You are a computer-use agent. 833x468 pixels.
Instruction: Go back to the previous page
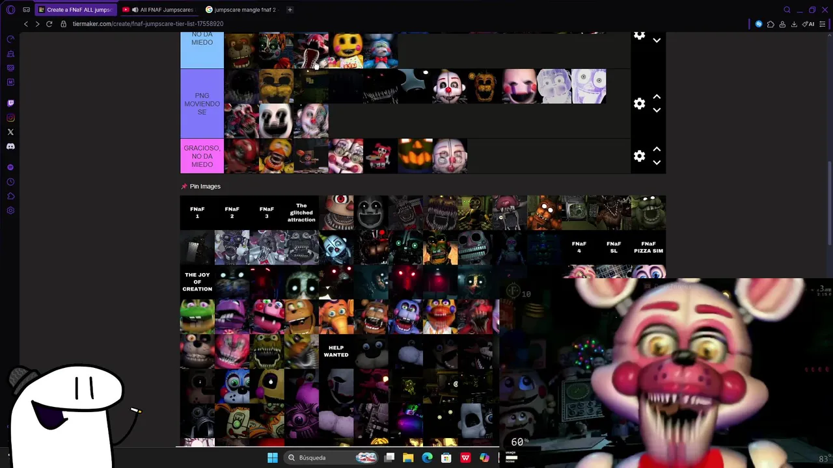[26, 24]
